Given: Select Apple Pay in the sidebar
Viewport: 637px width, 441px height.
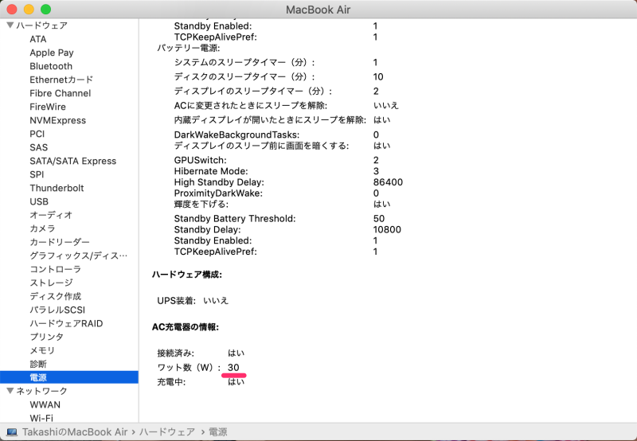Looking at the screenshot, I should click(x=52, y=53).
